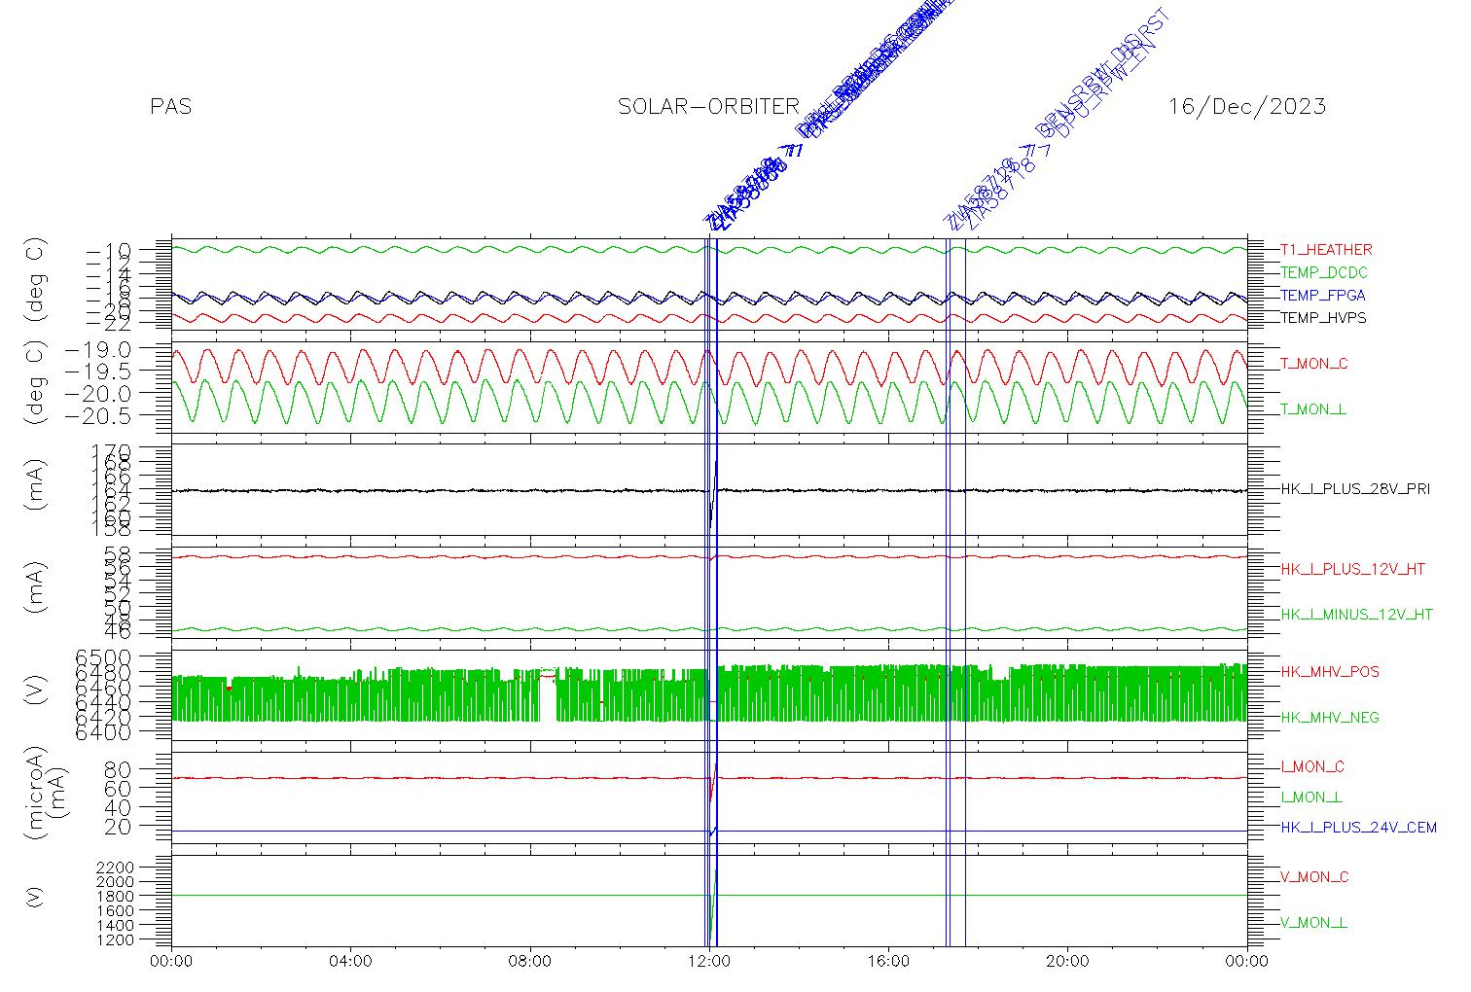The image size is (1471, 992).
Task: Select the TEMP_DCDC legend label
Action: pyautogui.click(x=1323, y=273)
